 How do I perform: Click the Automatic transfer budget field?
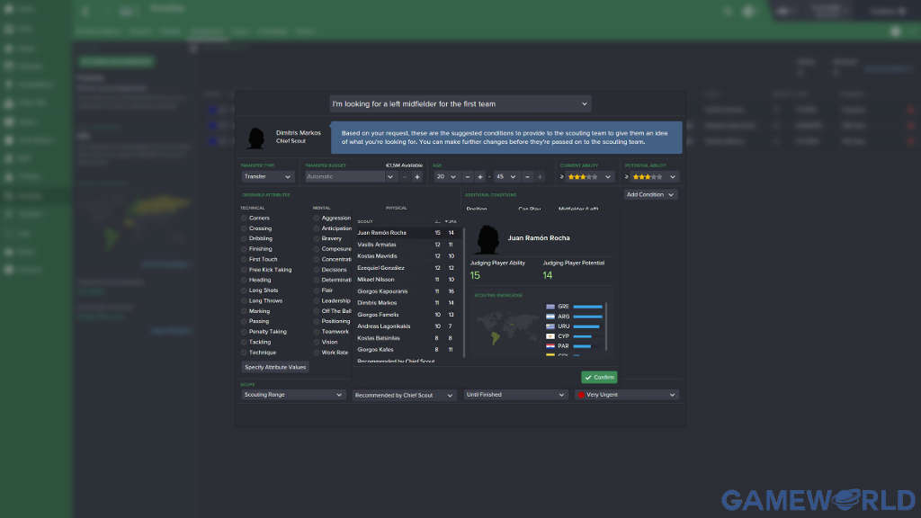tap(344, 177)
